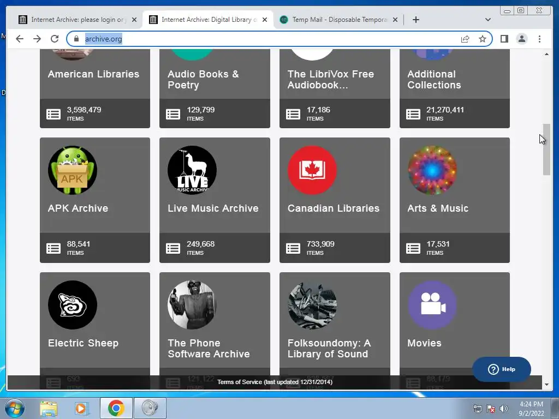The width and height of the screenshot is (559, 419).
Task: Click the APK Archive title link
Action: (x=78, y=208)
